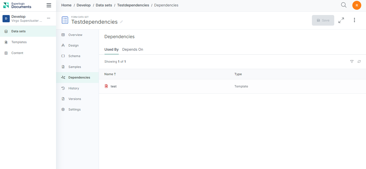Open Templates in the left sidebar

(19, 42)
